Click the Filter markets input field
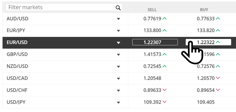 click(x=64, y=7)
